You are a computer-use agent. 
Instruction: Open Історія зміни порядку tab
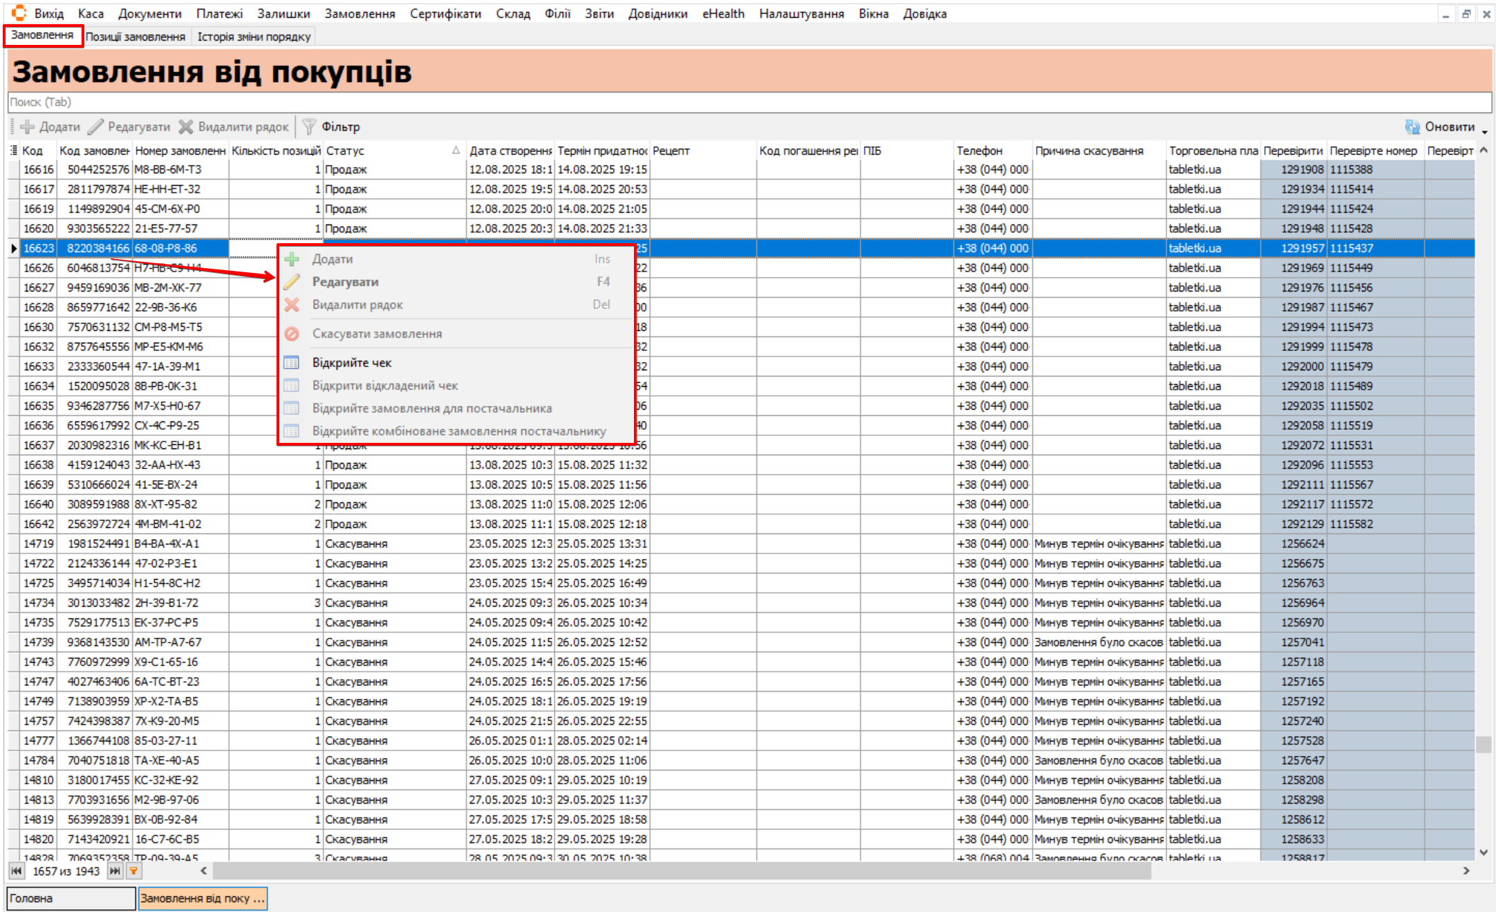(x=254, y=37)
